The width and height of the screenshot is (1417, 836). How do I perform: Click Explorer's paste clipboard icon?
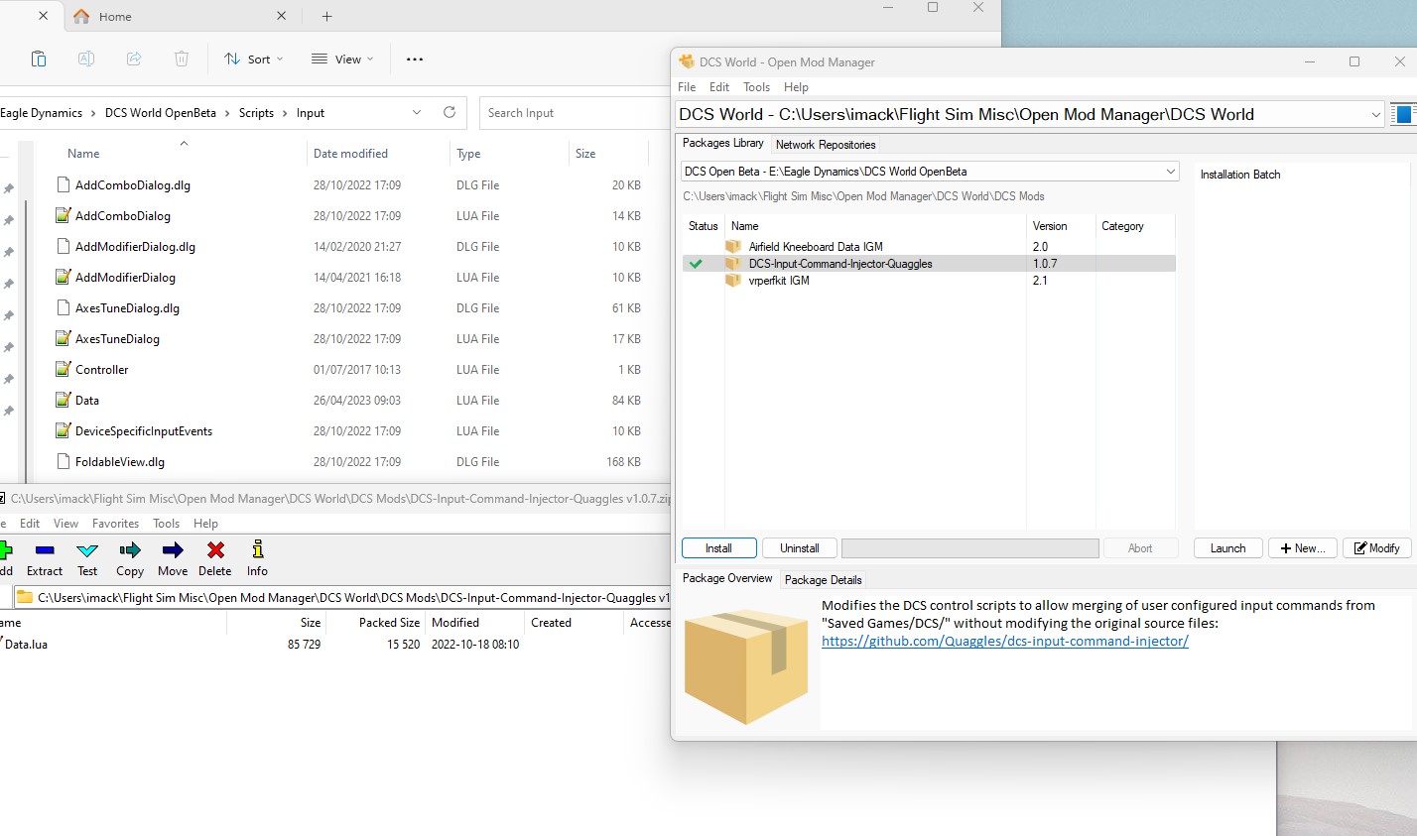click(x=39, y=59)
